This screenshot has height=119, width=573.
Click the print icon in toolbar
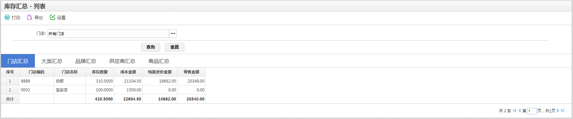[x=7, y=17]
